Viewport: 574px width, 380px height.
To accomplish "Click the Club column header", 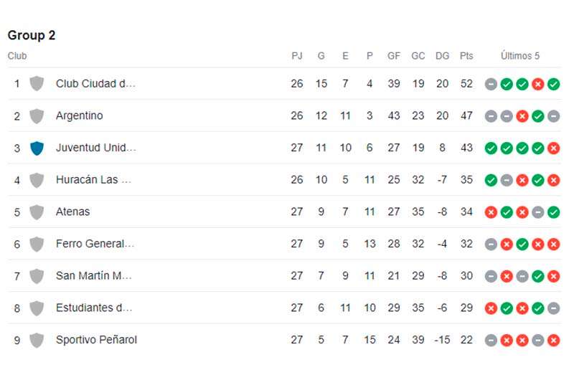I will (17, 56).
